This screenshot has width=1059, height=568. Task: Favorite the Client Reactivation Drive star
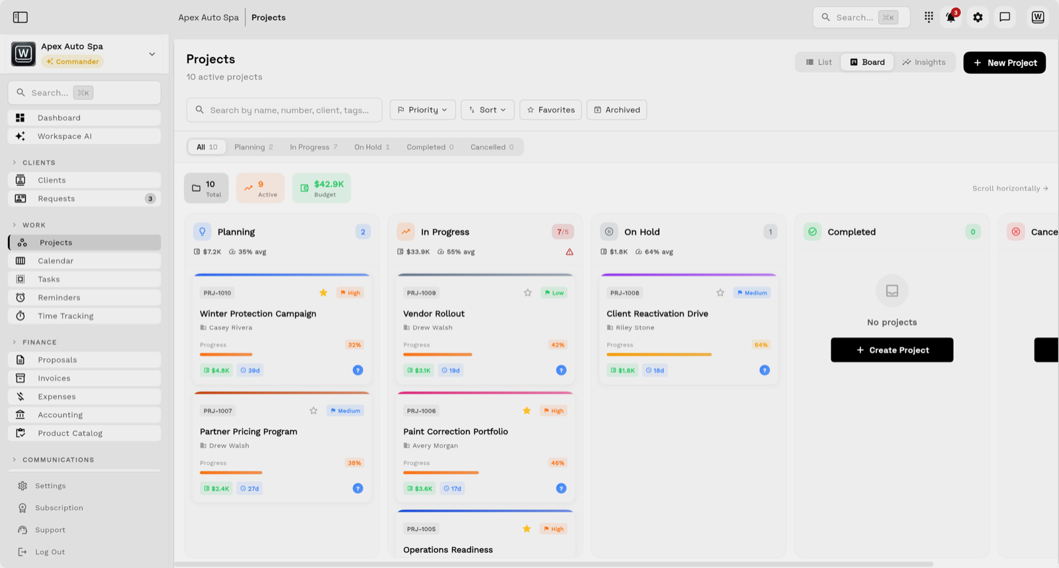[x=720, y=293]
